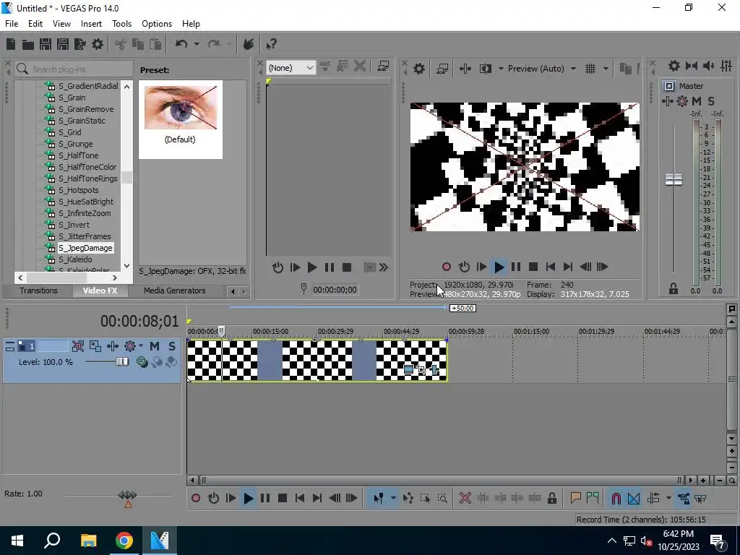The width and height of the screenshot is (740, 555).
Task: Open the Insert menu
Action: click(x=91, y=24)
